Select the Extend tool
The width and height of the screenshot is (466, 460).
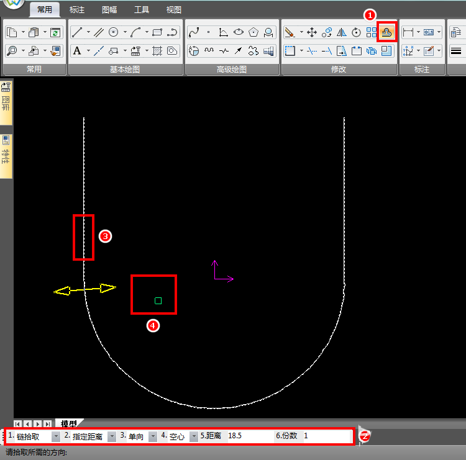(x=327, y=51)
